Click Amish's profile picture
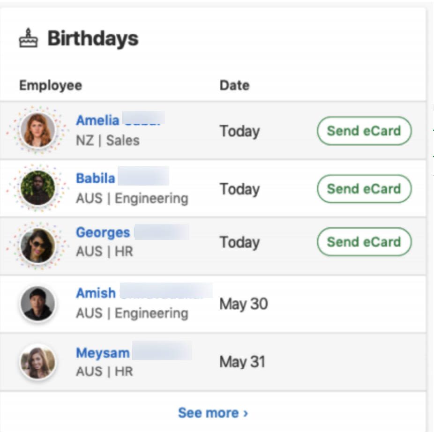Screen dimensions: 434x432 38,303
